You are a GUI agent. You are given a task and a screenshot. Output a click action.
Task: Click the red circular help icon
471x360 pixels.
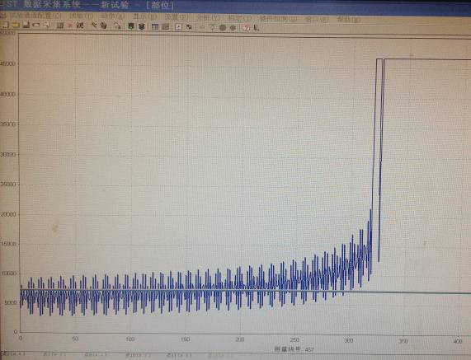pos(247,28)
